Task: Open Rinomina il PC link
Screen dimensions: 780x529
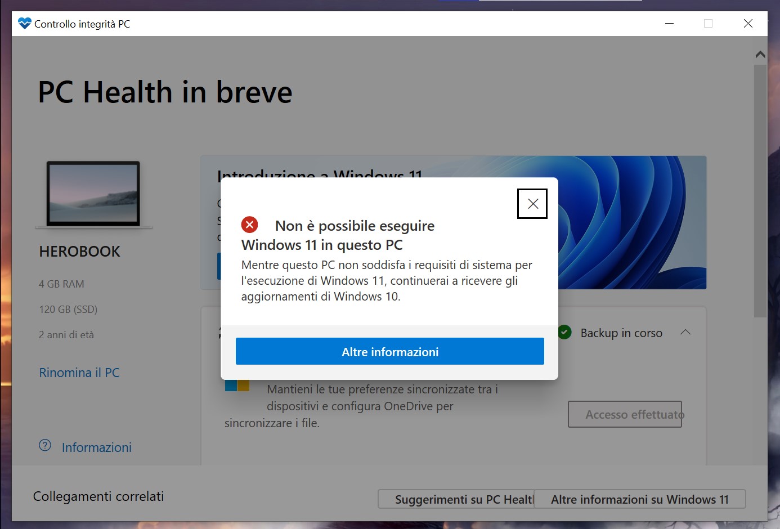Action: tap(79, 373)
